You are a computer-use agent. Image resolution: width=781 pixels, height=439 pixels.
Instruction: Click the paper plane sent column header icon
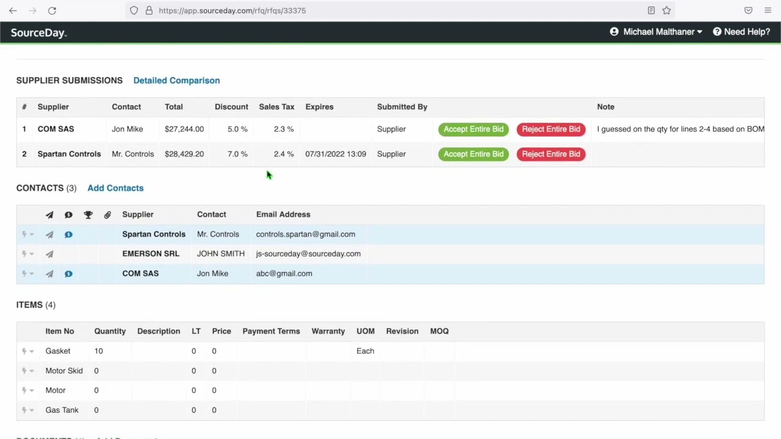pos(49,215)
